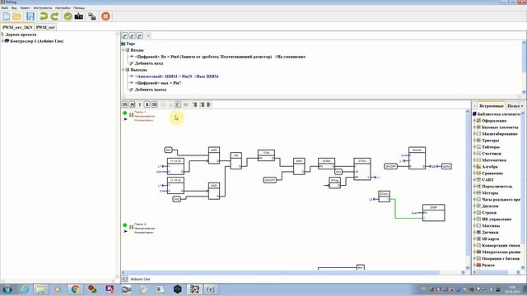Click the first tag toolbar icon

click(125, 35)
